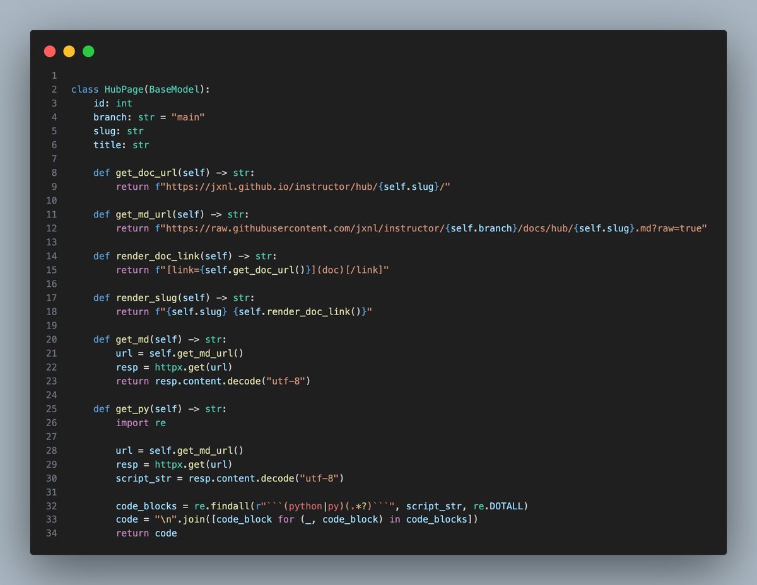Click the 'import re' statement

coord(141,422)
